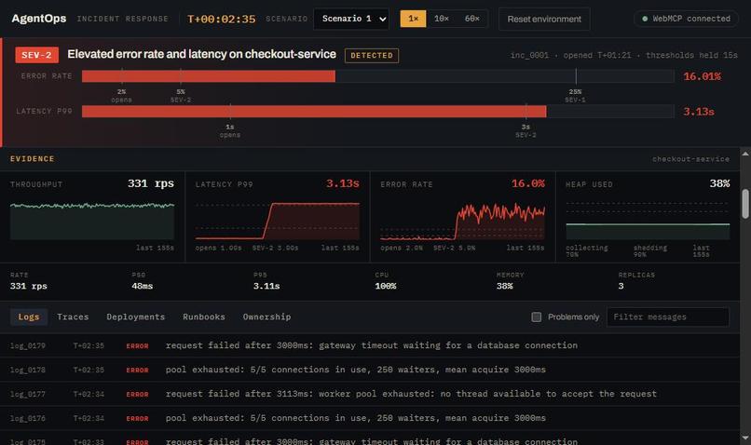Switch to the Traces tab
This screenshot has height=445, width=751.
pyautogui.click(x=73, y=317)
